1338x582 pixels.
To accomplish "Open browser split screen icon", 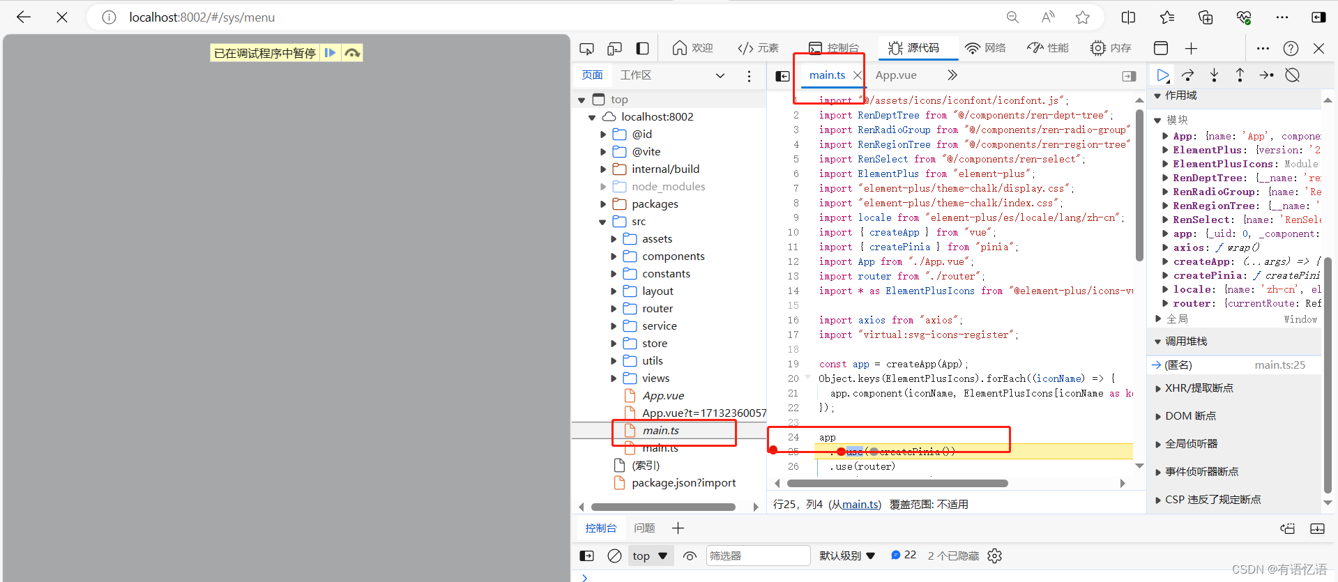I will [1128, 17].
